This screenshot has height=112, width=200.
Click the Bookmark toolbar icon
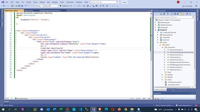click(x=107, y=6)
